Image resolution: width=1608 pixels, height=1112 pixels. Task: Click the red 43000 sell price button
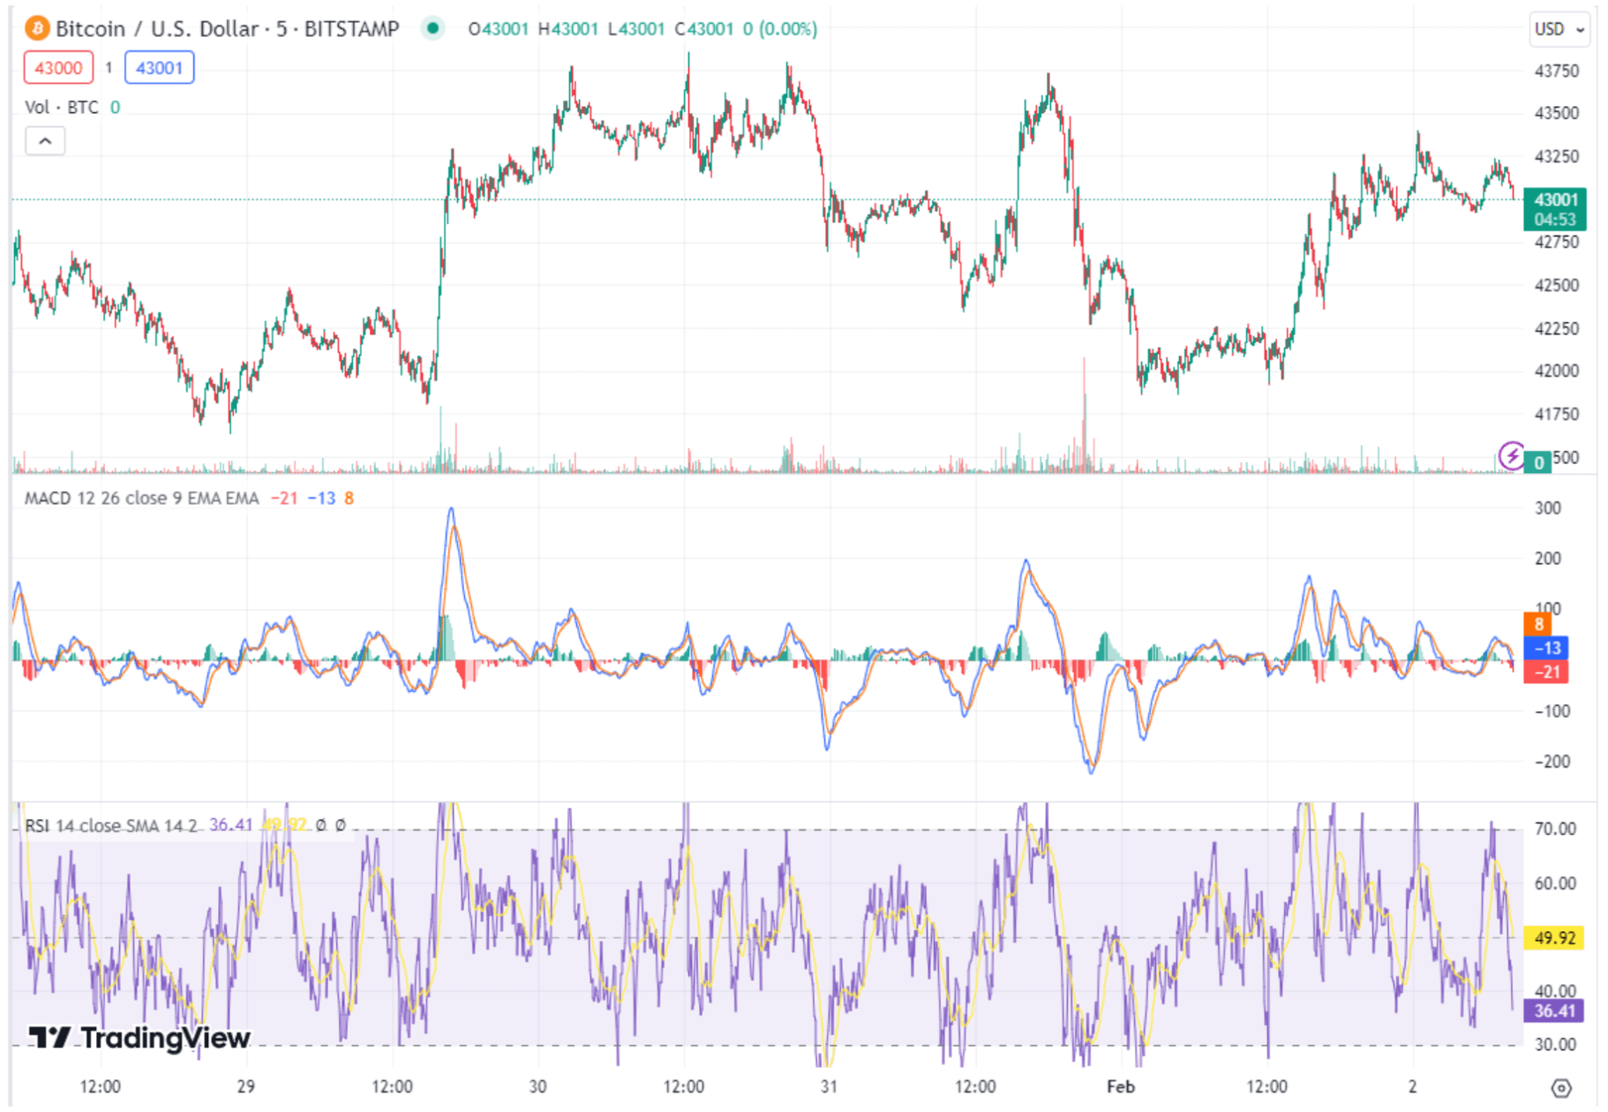click(58, 68)
